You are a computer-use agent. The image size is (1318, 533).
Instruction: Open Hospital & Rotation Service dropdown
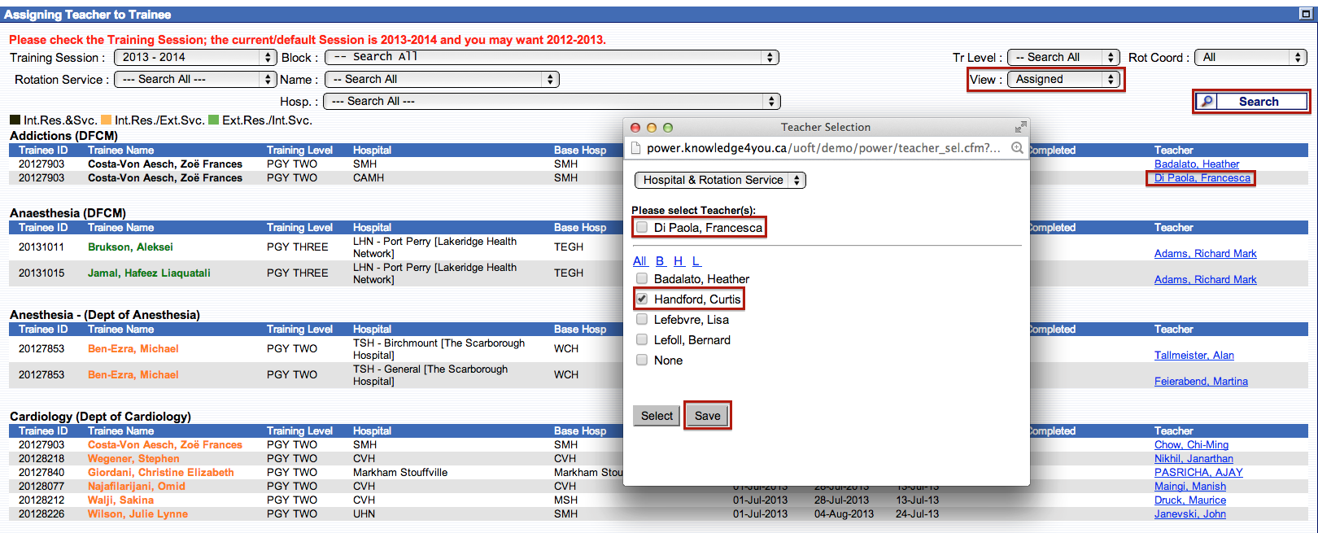(720, 180)
